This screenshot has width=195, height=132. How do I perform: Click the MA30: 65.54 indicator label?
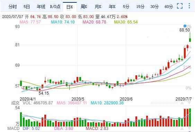[126, 22]
